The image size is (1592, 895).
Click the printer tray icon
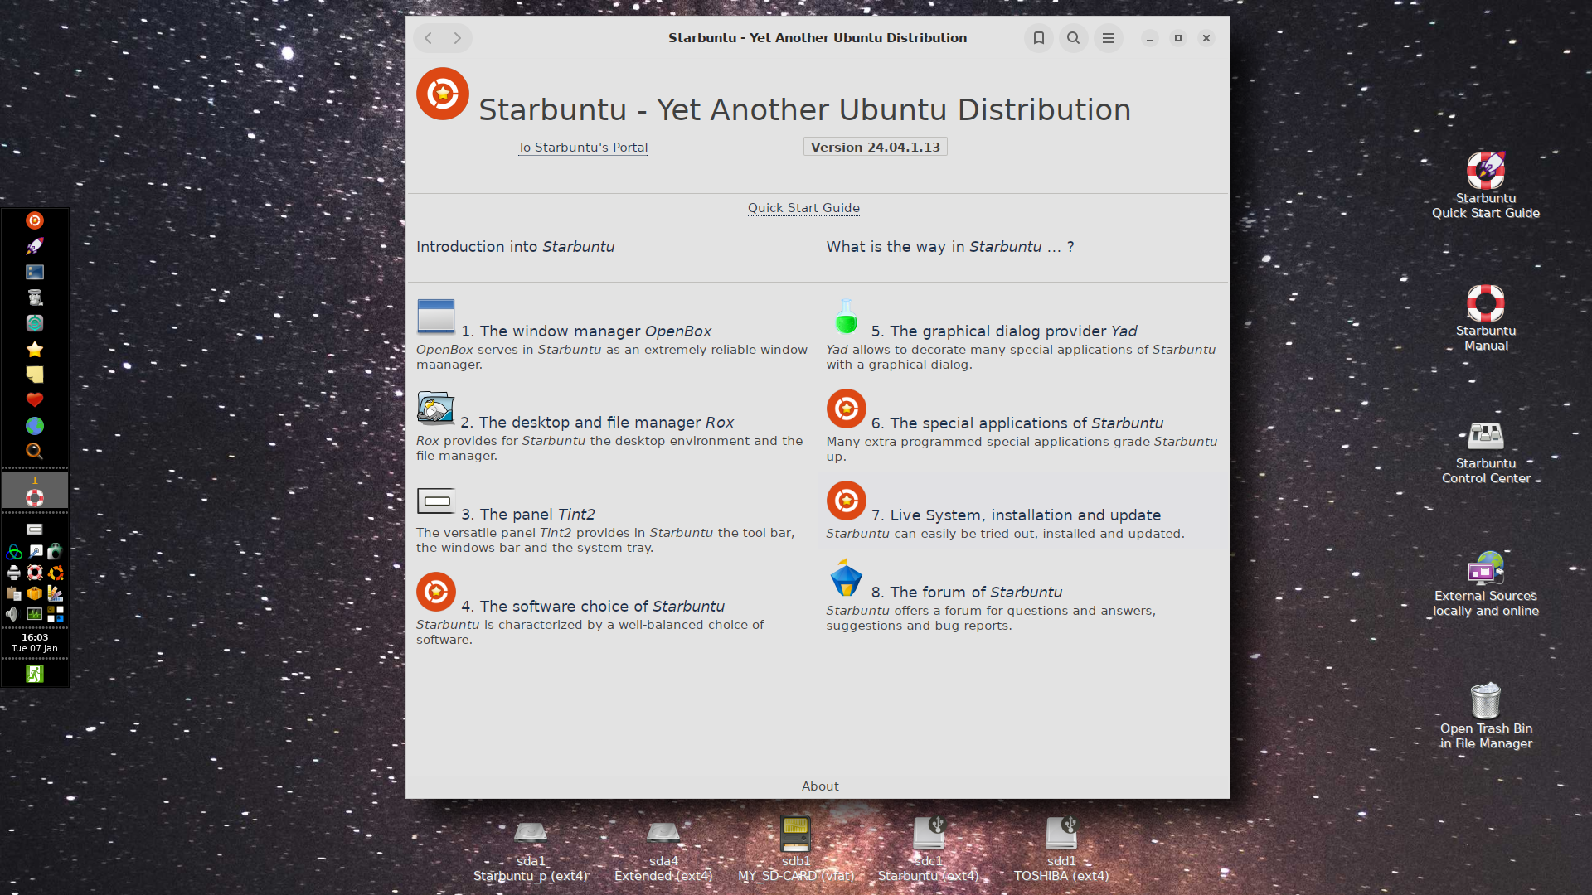(x=14, y=573)
